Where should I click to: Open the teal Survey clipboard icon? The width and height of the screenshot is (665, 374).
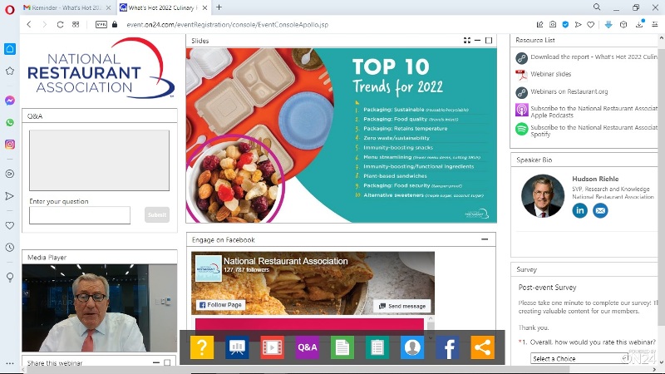[x=377, y=347]
